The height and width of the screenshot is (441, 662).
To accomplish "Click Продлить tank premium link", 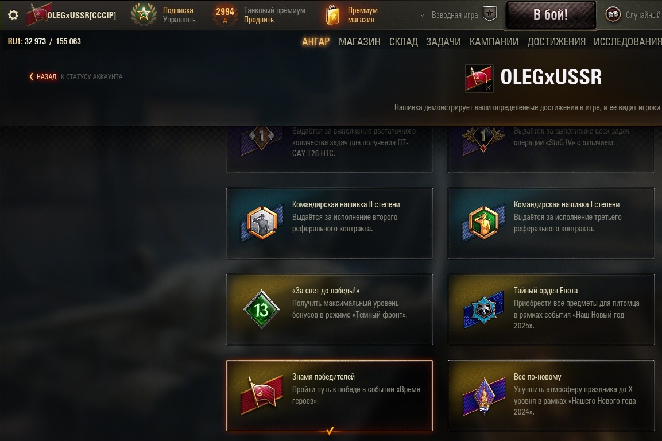I will click(x=258, y=20).
